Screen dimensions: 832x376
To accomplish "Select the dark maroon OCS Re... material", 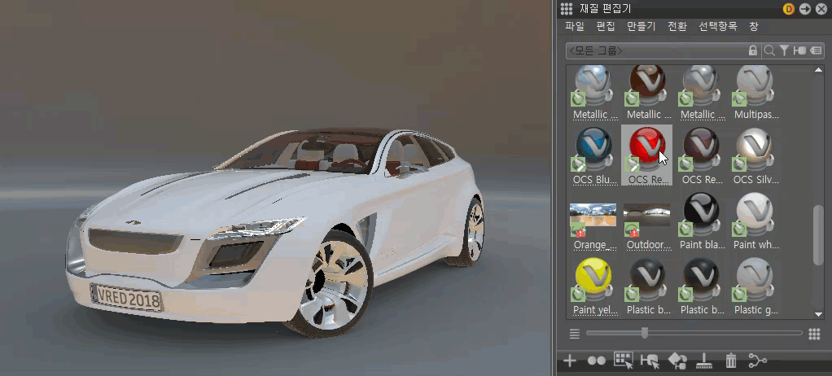I will (x=702, y=155).
